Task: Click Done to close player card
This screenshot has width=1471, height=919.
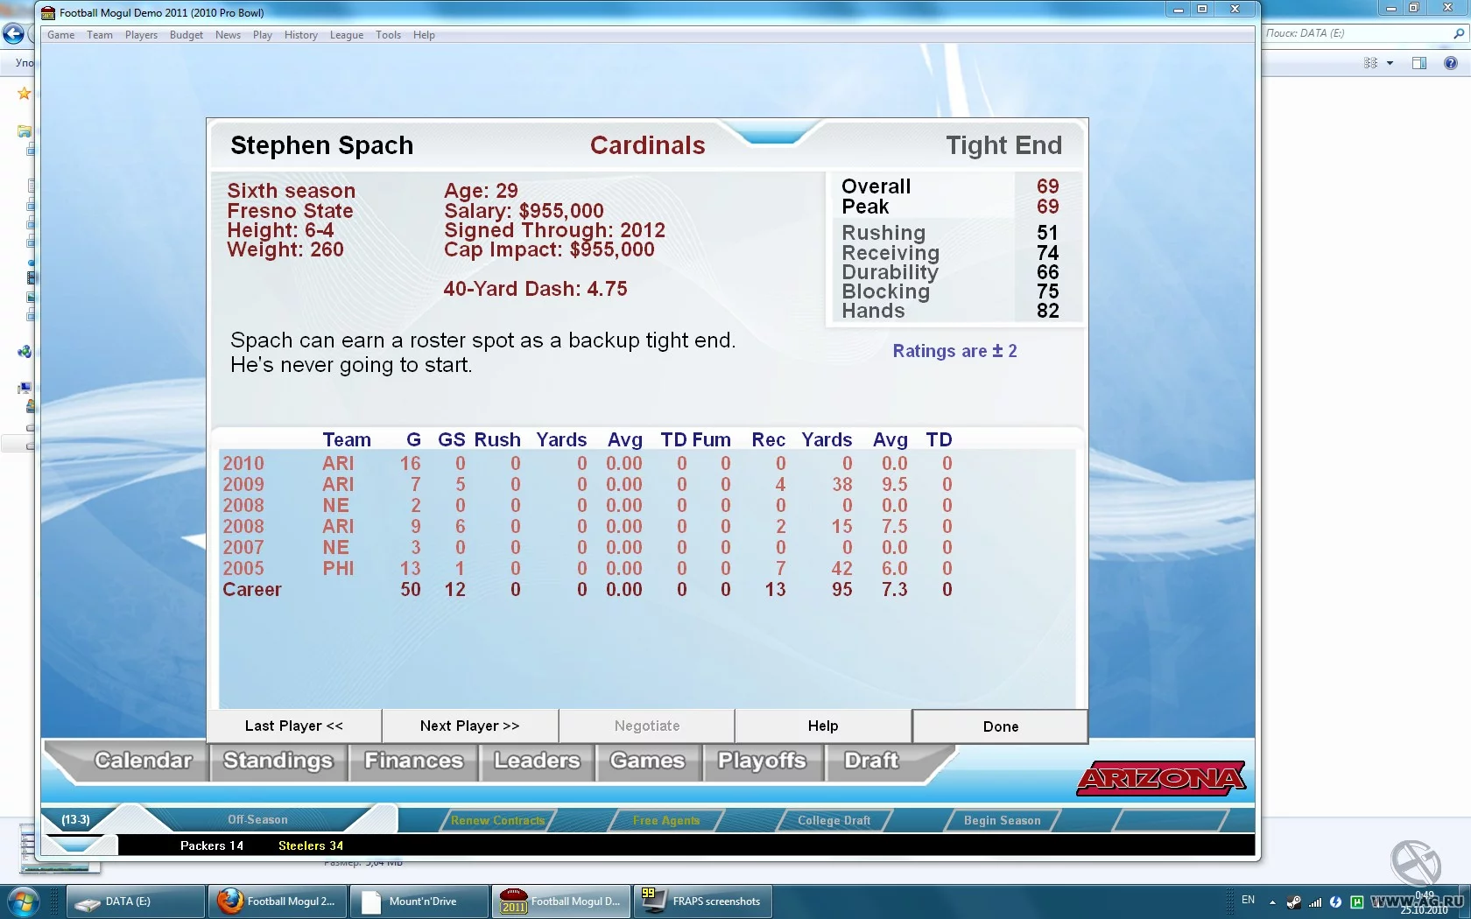Action: [1000, 726]
